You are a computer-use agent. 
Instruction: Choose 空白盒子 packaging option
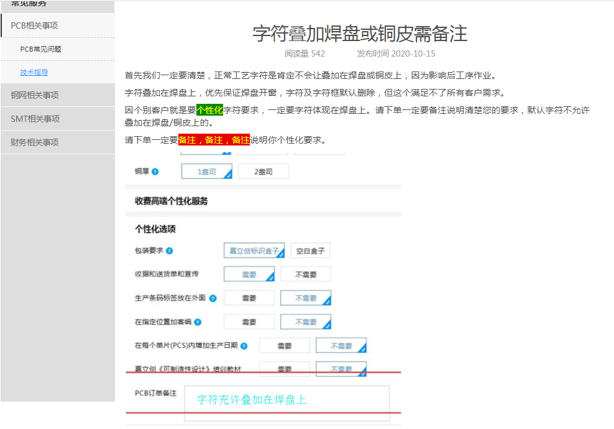[310, 251]
